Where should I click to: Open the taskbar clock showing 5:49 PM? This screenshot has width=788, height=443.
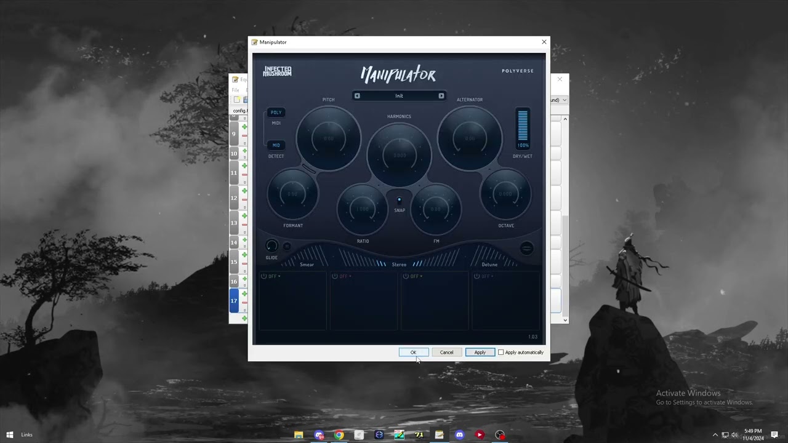click(753, 435)
